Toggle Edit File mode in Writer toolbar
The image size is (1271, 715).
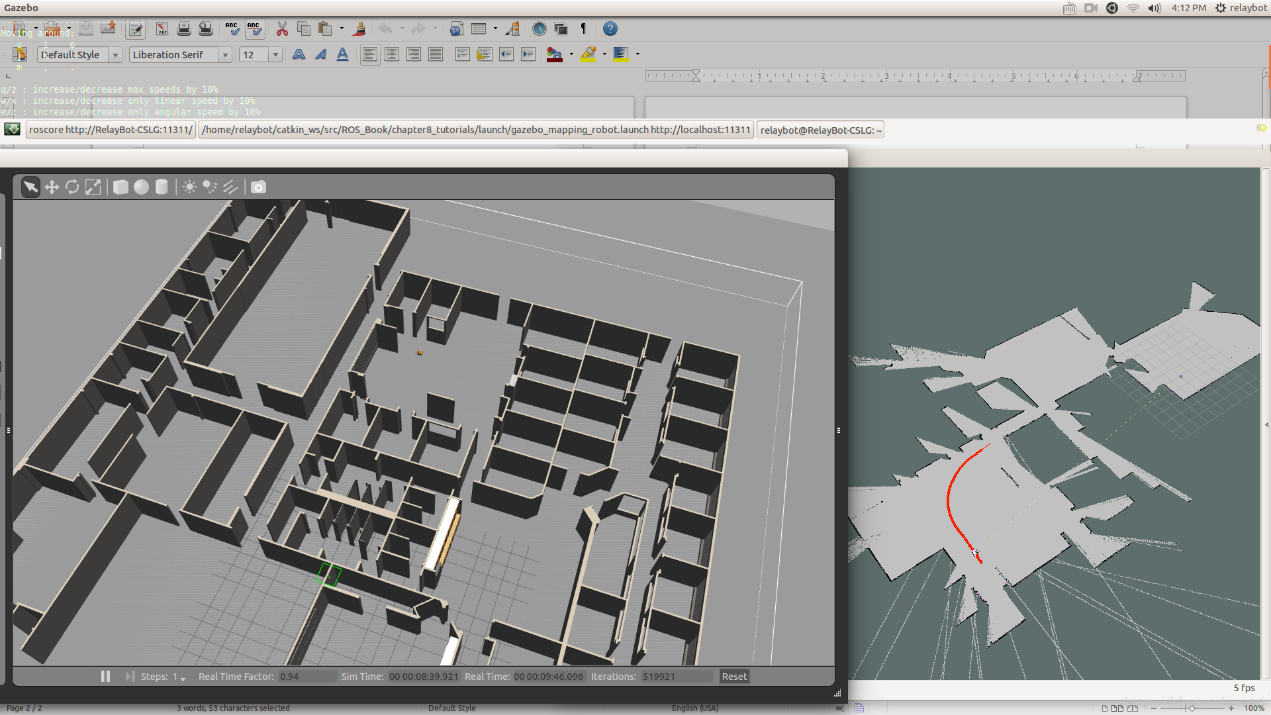coord(136,29)
